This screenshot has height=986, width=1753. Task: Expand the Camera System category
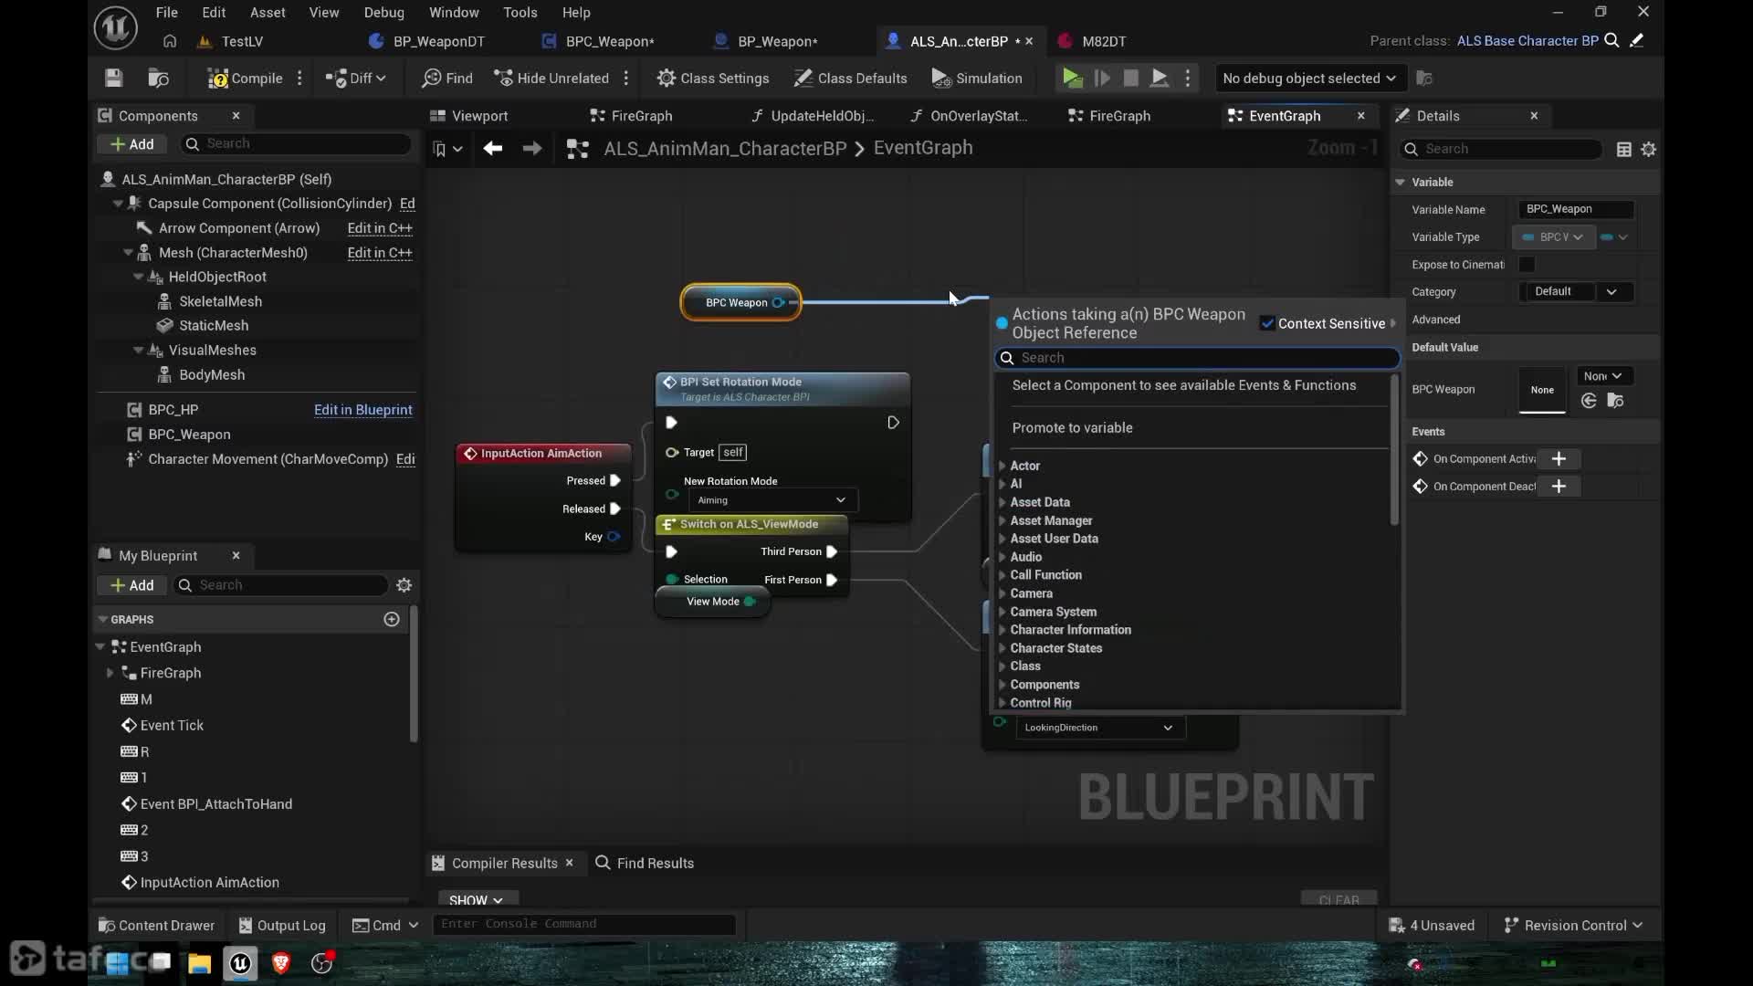coord(1002,612)
